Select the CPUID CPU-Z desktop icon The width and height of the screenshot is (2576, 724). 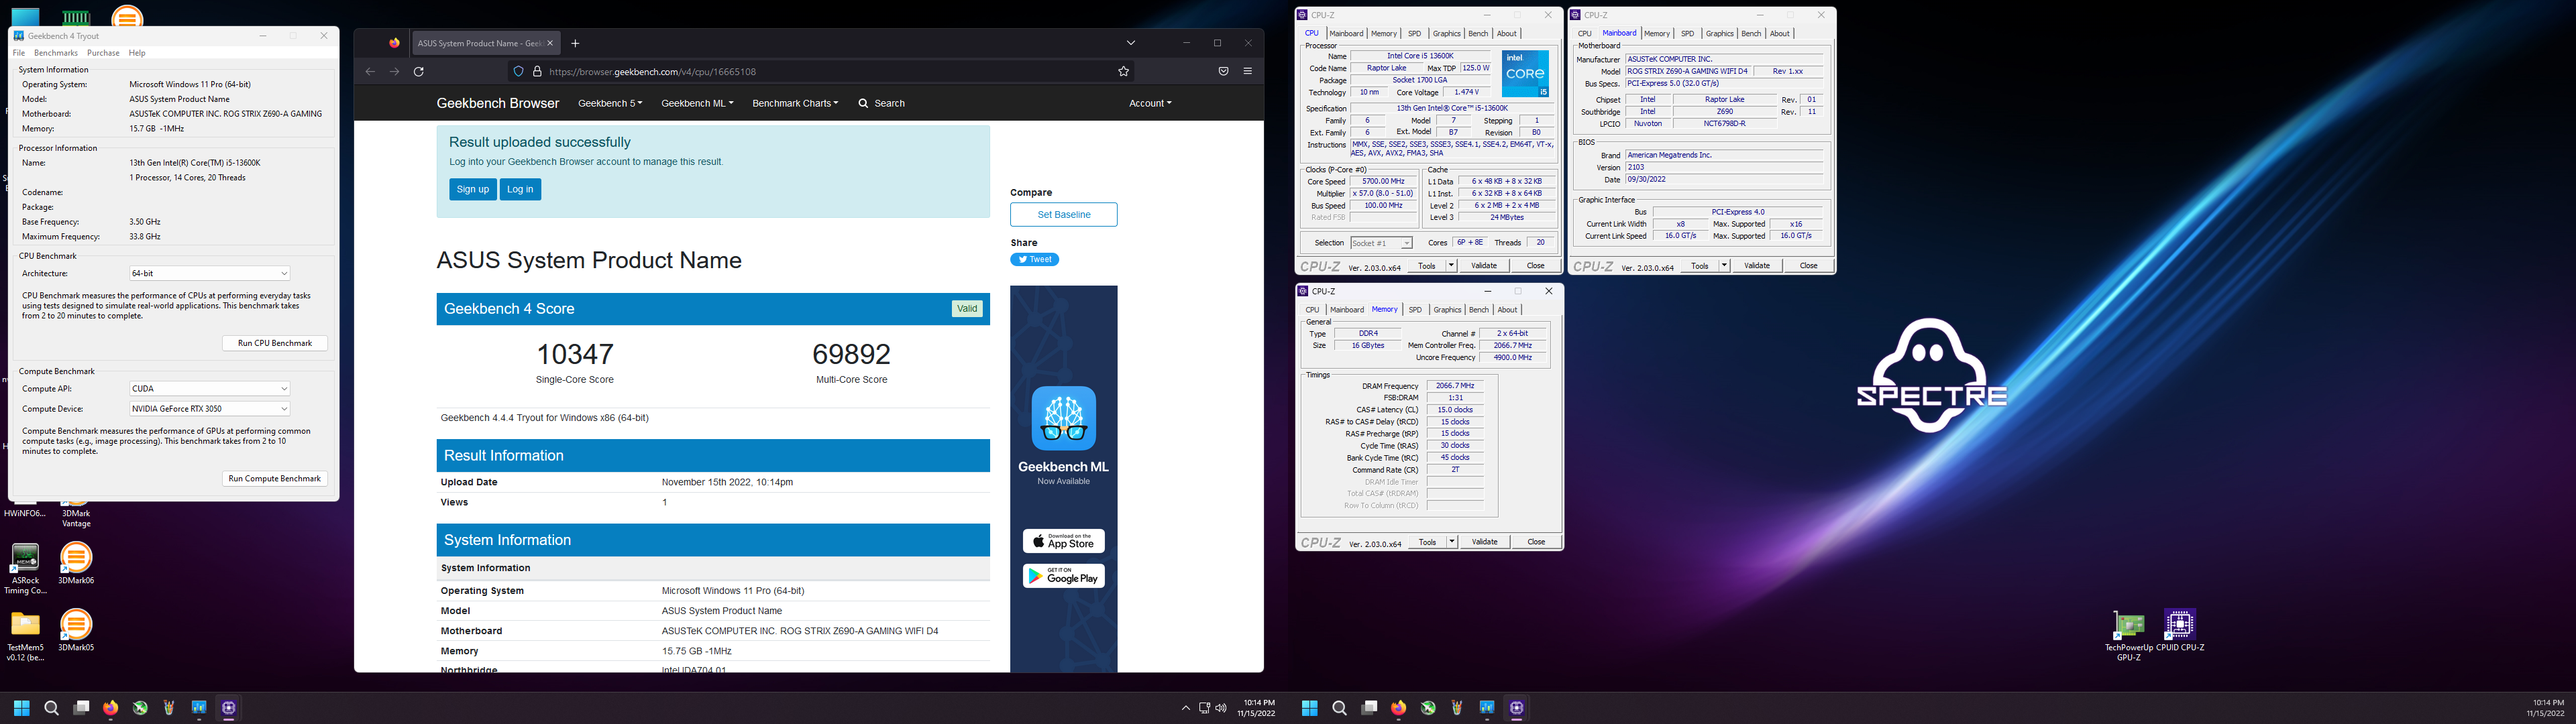(x=2180, y=630)
